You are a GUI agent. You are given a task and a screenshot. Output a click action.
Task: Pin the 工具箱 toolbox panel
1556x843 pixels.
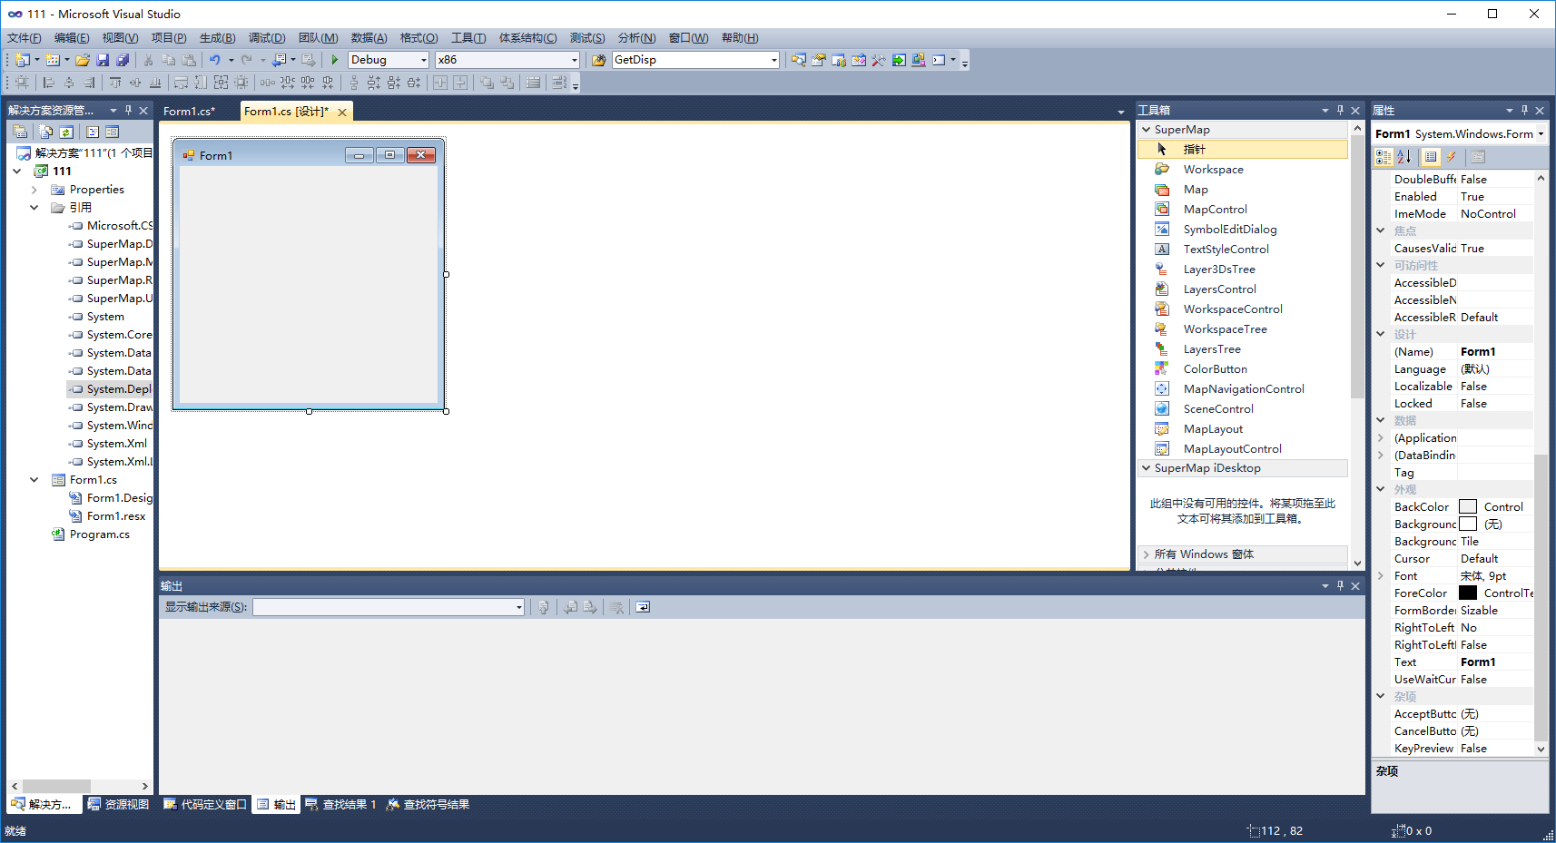[x=1340, y=111]
